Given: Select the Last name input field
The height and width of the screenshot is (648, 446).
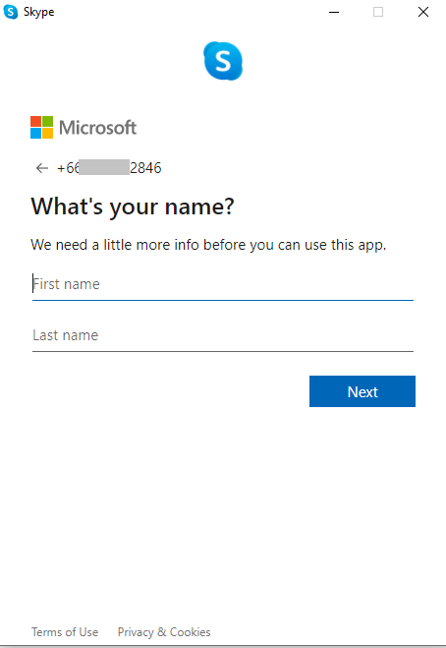Looking at the screenshot, I should (x=223, y=335).
